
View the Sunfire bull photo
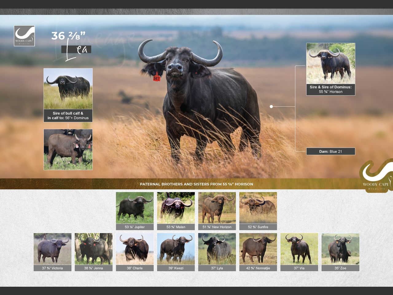pyautogui.click(x=258, y=208)
